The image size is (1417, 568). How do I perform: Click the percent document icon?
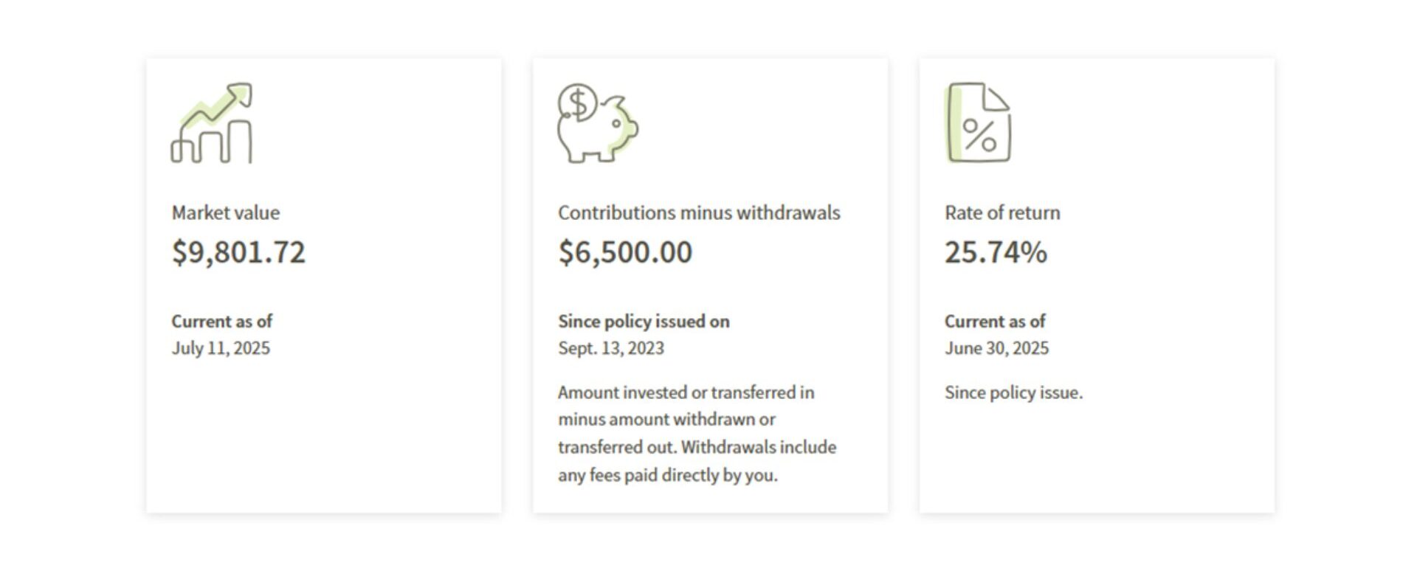(x=979, y=122)
